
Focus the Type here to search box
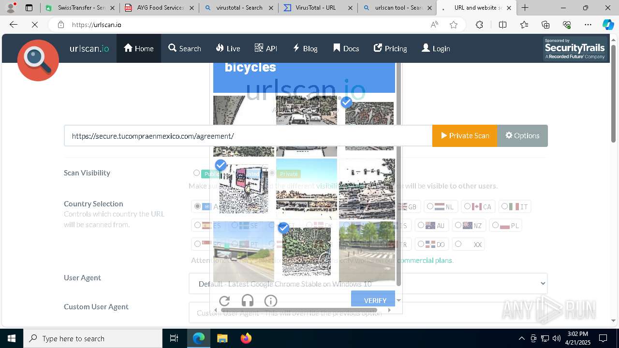93,338
